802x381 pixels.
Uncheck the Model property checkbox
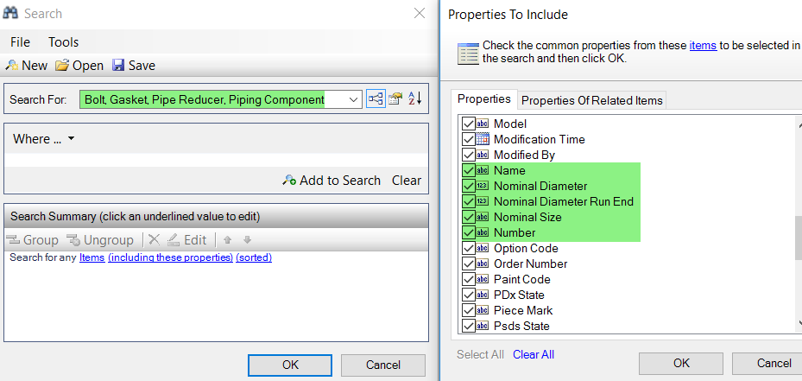468,124
